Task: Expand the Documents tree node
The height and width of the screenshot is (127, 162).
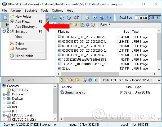Action: tap(4, 94)
